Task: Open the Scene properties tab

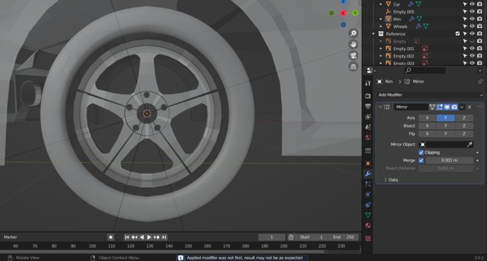Action: tap(368, 127)
